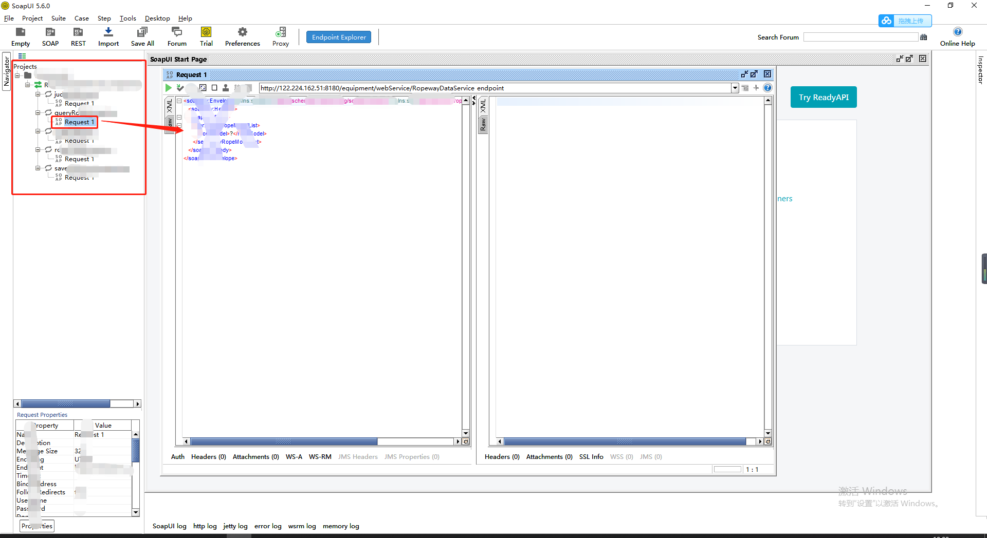Screen dimensions: 987x538
Task: Focus the Search Forum input field
Action: tap(861, 37)
